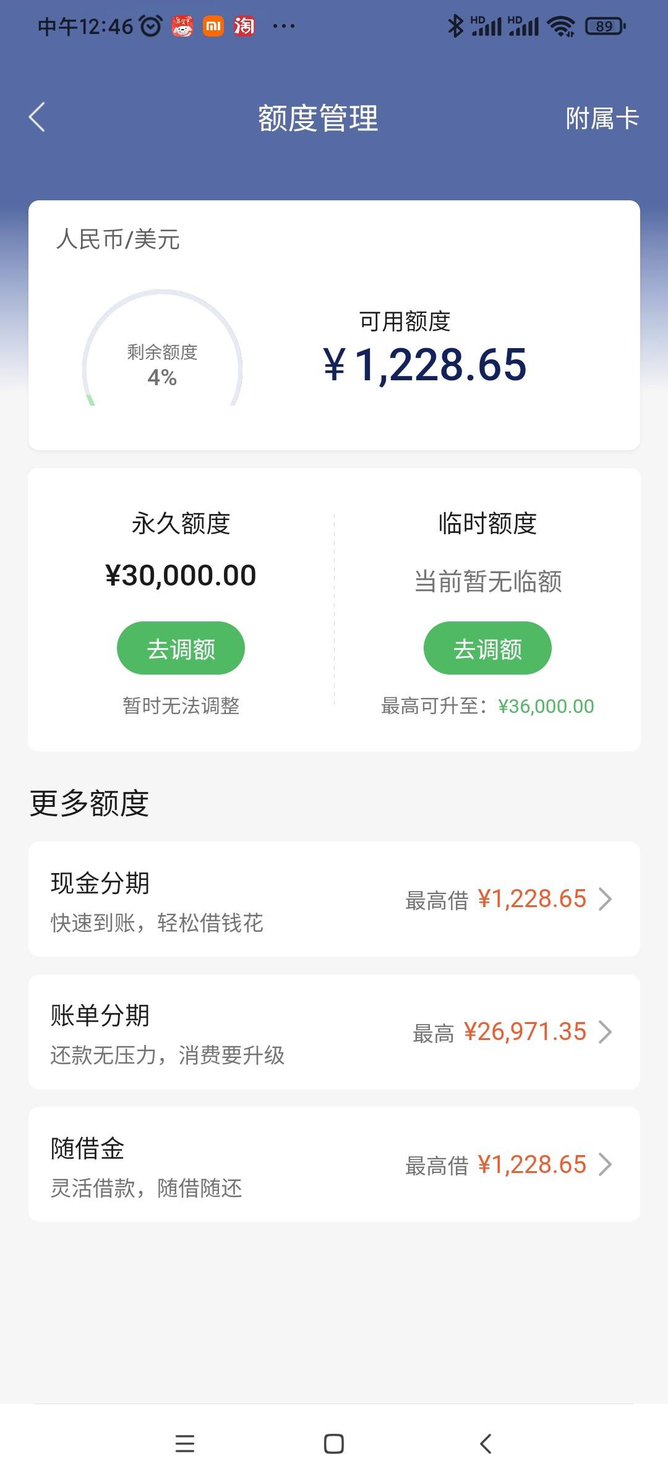
Task: Tap the Xiaomi notification icon
Action: point(213,26)
